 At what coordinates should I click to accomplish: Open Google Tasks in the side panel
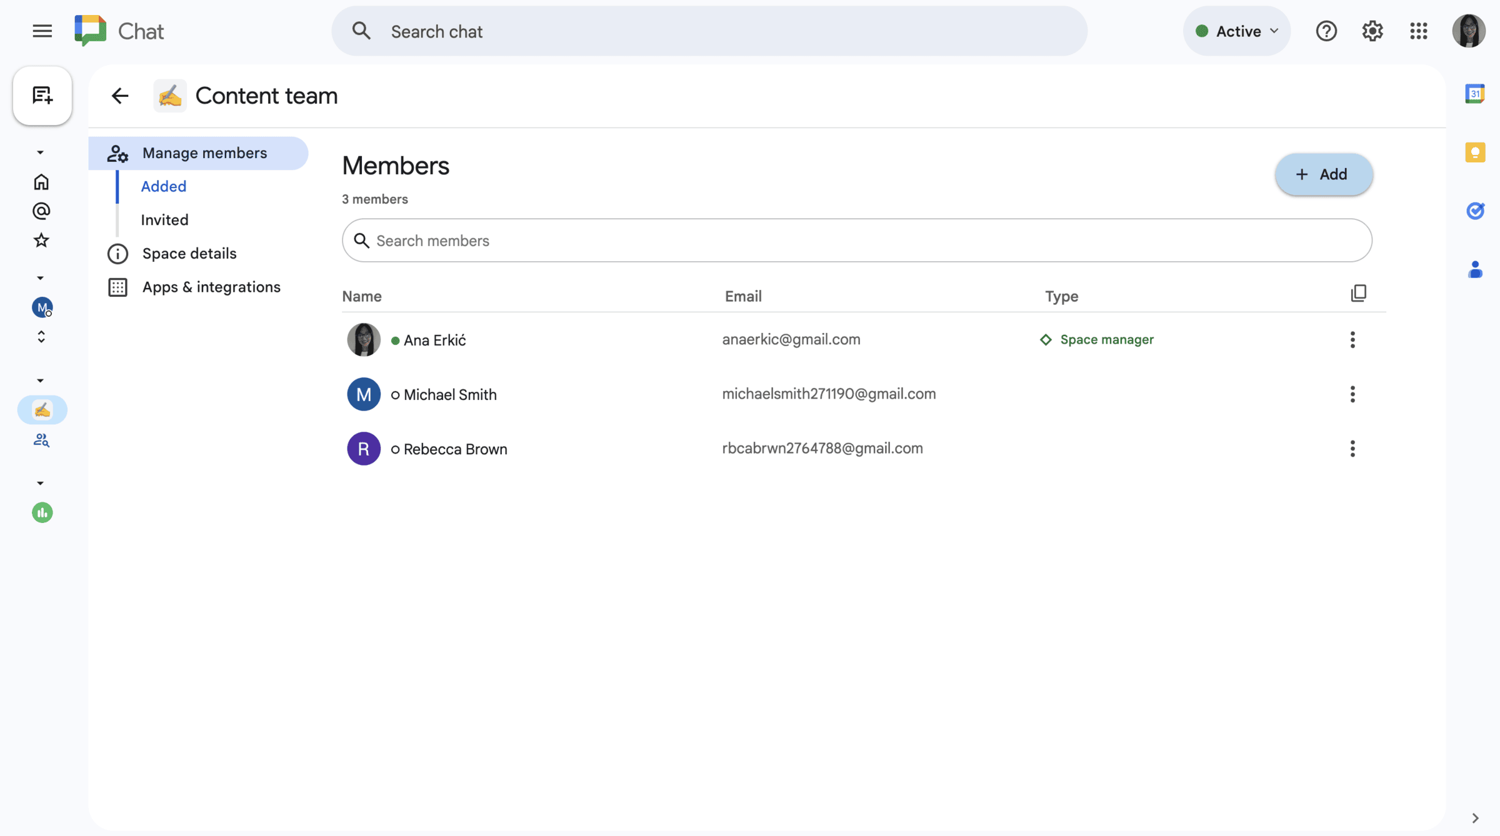pos(1476,211)
